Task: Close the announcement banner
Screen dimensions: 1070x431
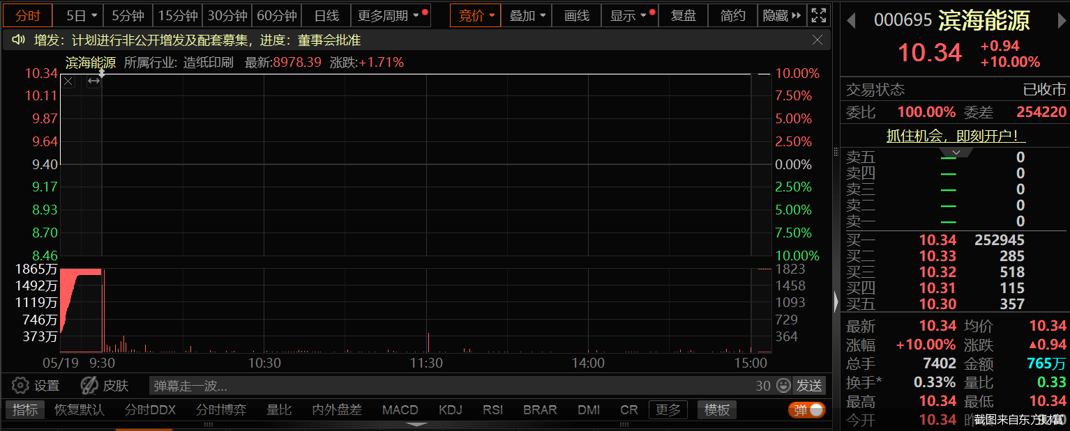Action: pyautogui.click(x=817, y=40)
